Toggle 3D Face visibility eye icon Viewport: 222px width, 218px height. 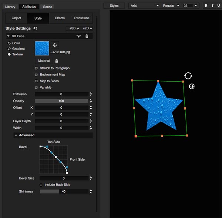tap(78, 36)
